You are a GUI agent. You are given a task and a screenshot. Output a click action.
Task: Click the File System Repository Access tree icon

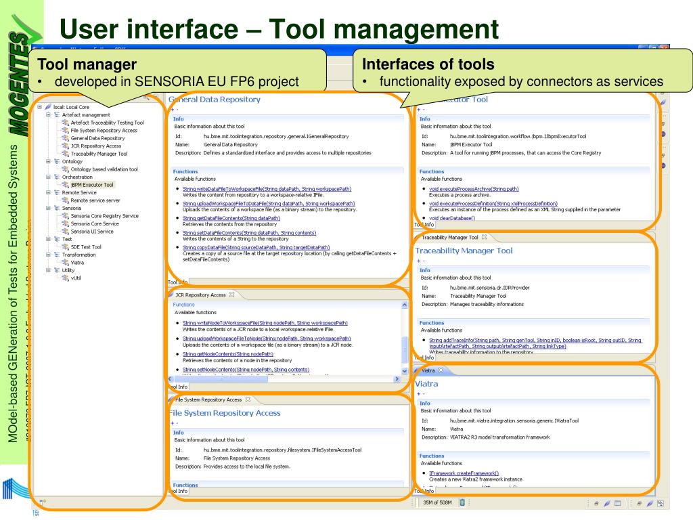coord(66,131)
